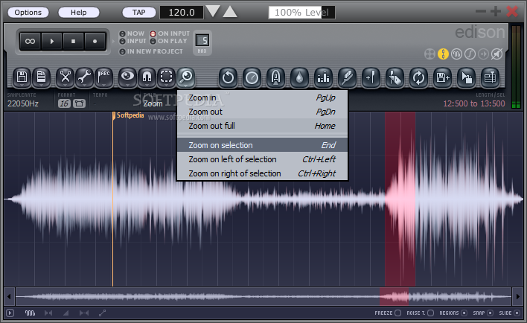Viewport: 527px width, 323px height.
Task: Select the INPUT recording radio option
Action: [132, 42]
